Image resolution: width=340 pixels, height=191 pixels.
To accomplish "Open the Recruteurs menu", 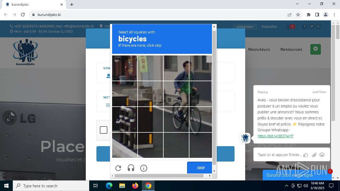I will pos(259,49).
